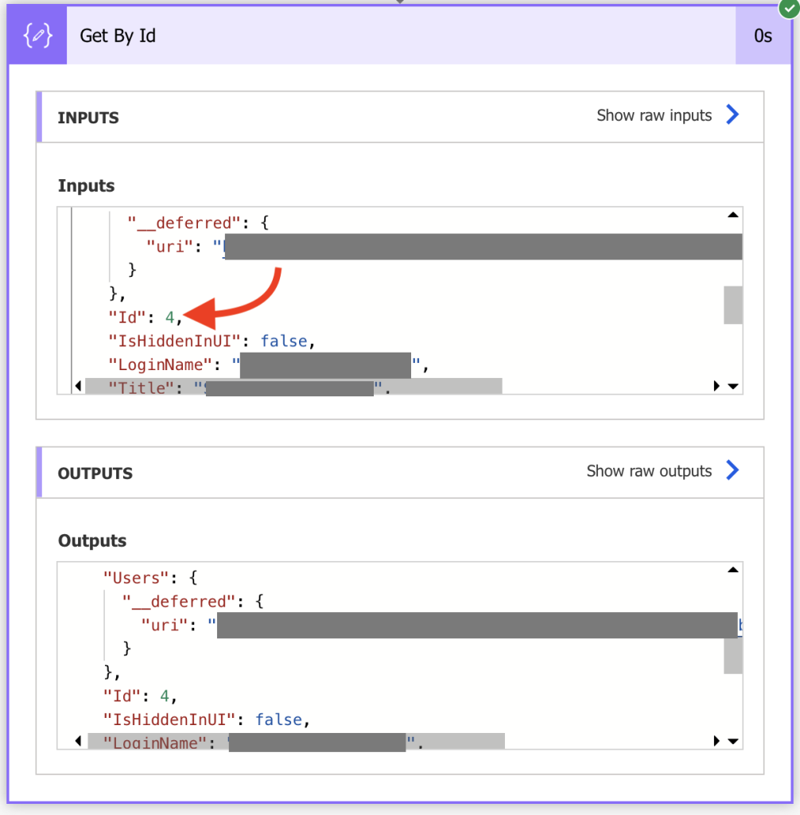Click the scroll-up arrow in the Inputs panel

coord(732,213)
